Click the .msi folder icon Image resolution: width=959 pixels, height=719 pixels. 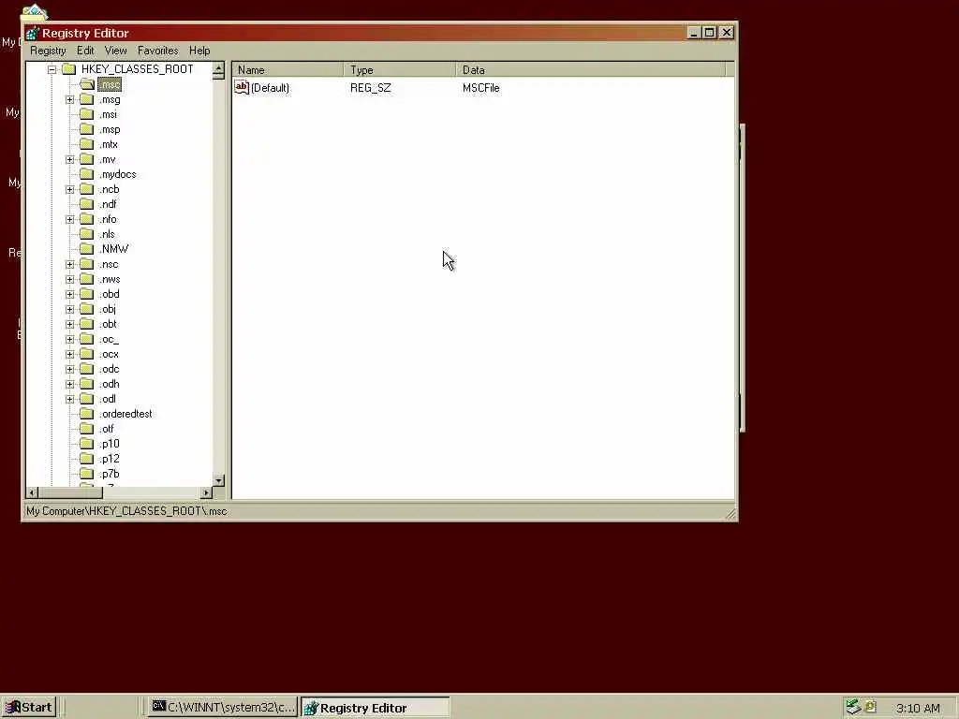coord(87,114)
